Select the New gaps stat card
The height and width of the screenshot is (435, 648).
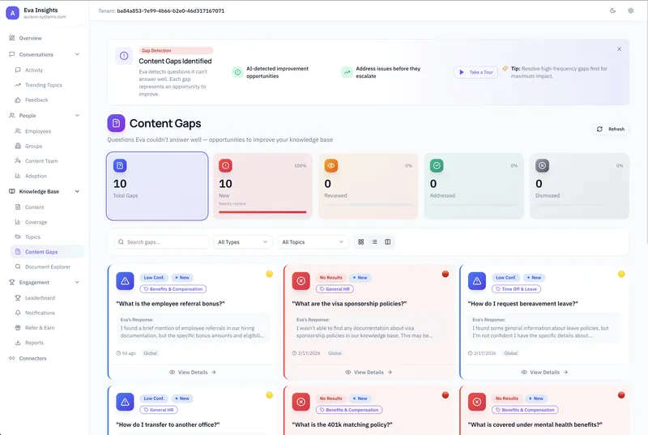[x=262, y=186]
